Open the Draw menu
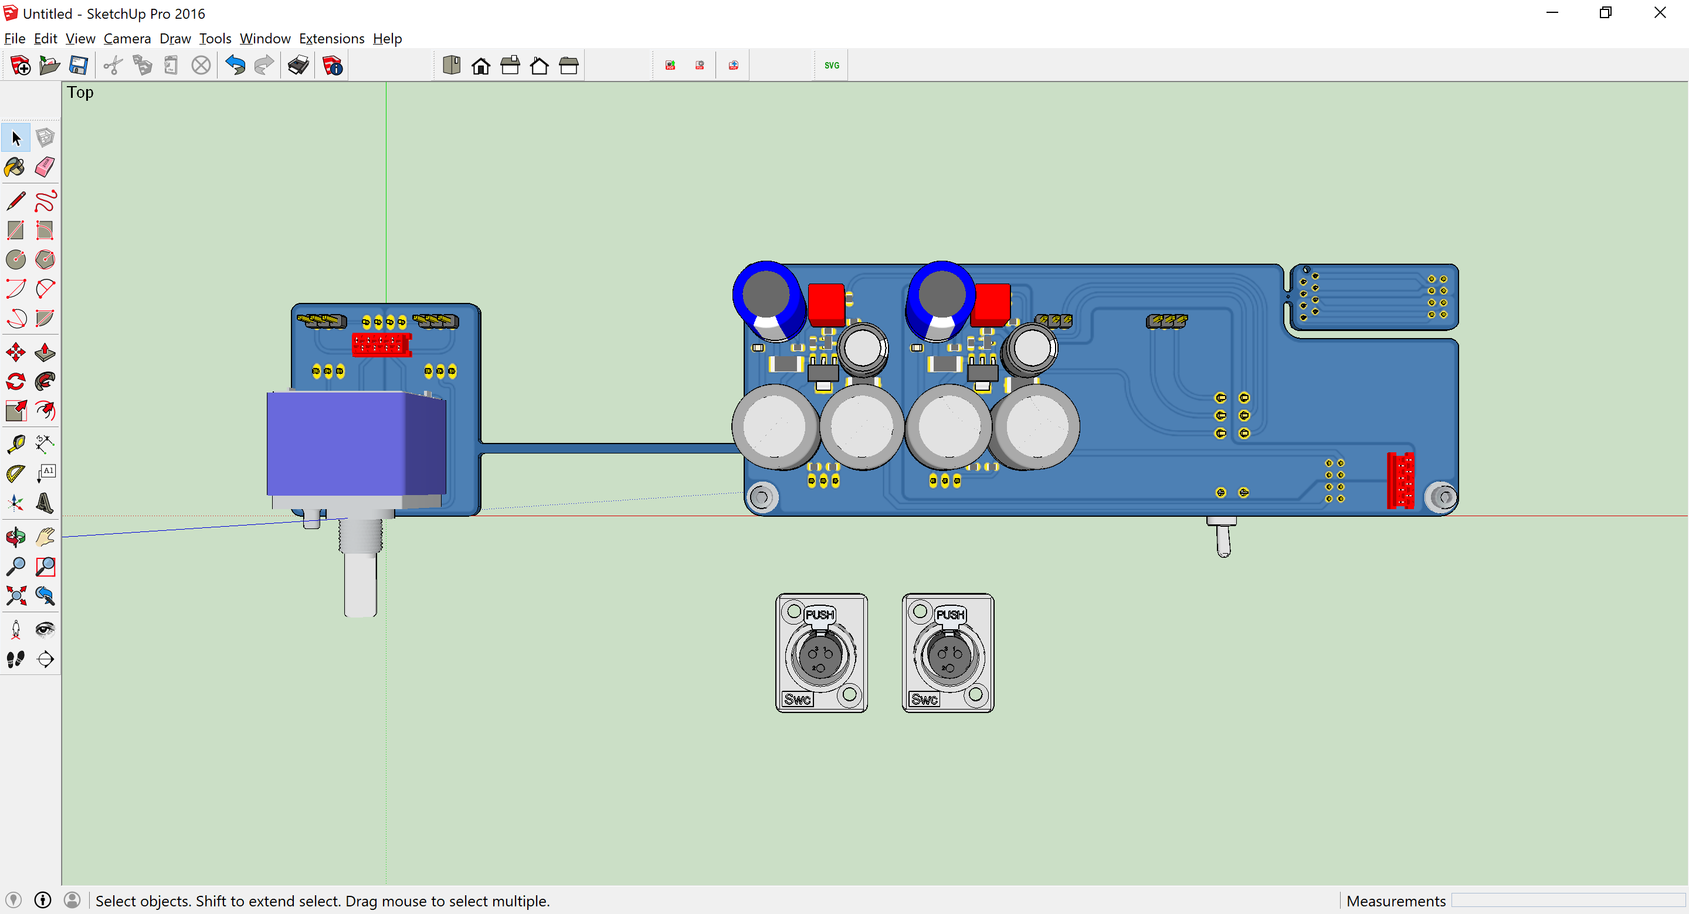This screenshot has height=914, width=1689. click(x=175, y=39)
